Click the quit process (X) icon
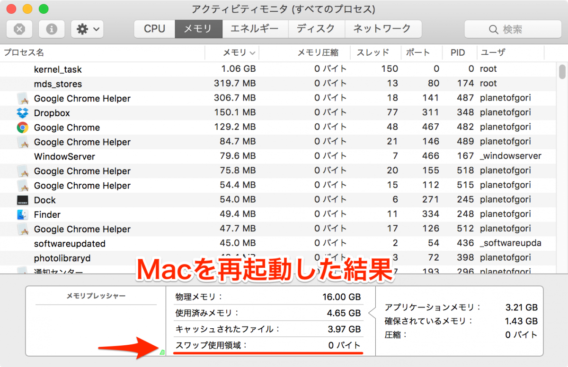Viewport: 568px width, 367px height. (x=19, y=29)
